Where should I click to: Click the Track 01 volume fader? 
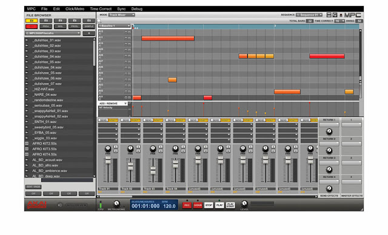(x=108, y=160)
